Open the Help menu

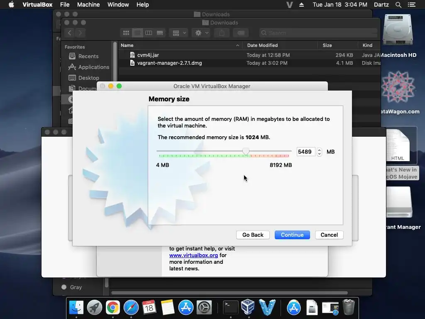[x=143, y=5]
